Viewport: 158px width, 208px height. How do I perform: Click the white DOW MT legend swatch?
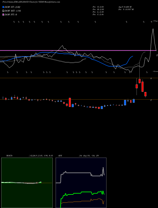(x=3, y=11)
